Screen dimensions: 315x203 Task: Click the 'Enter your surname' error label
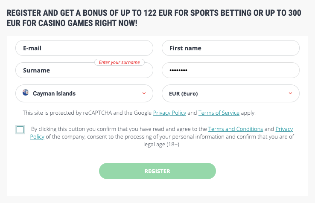click(x=120, y=62)
